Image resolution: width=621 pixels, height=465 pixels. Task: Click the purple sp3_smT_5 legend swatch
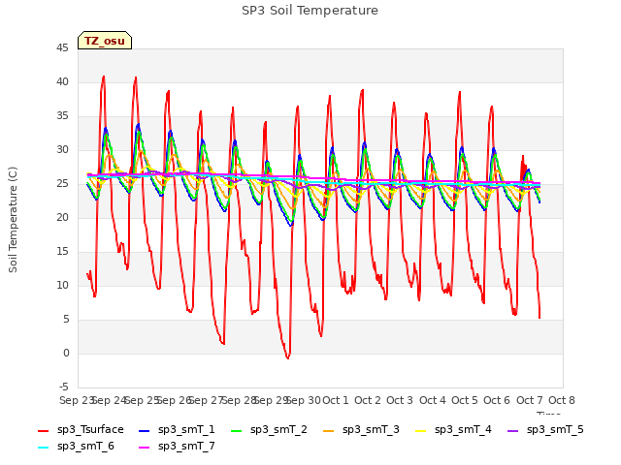pyautogui.click(x=513, y=430)
